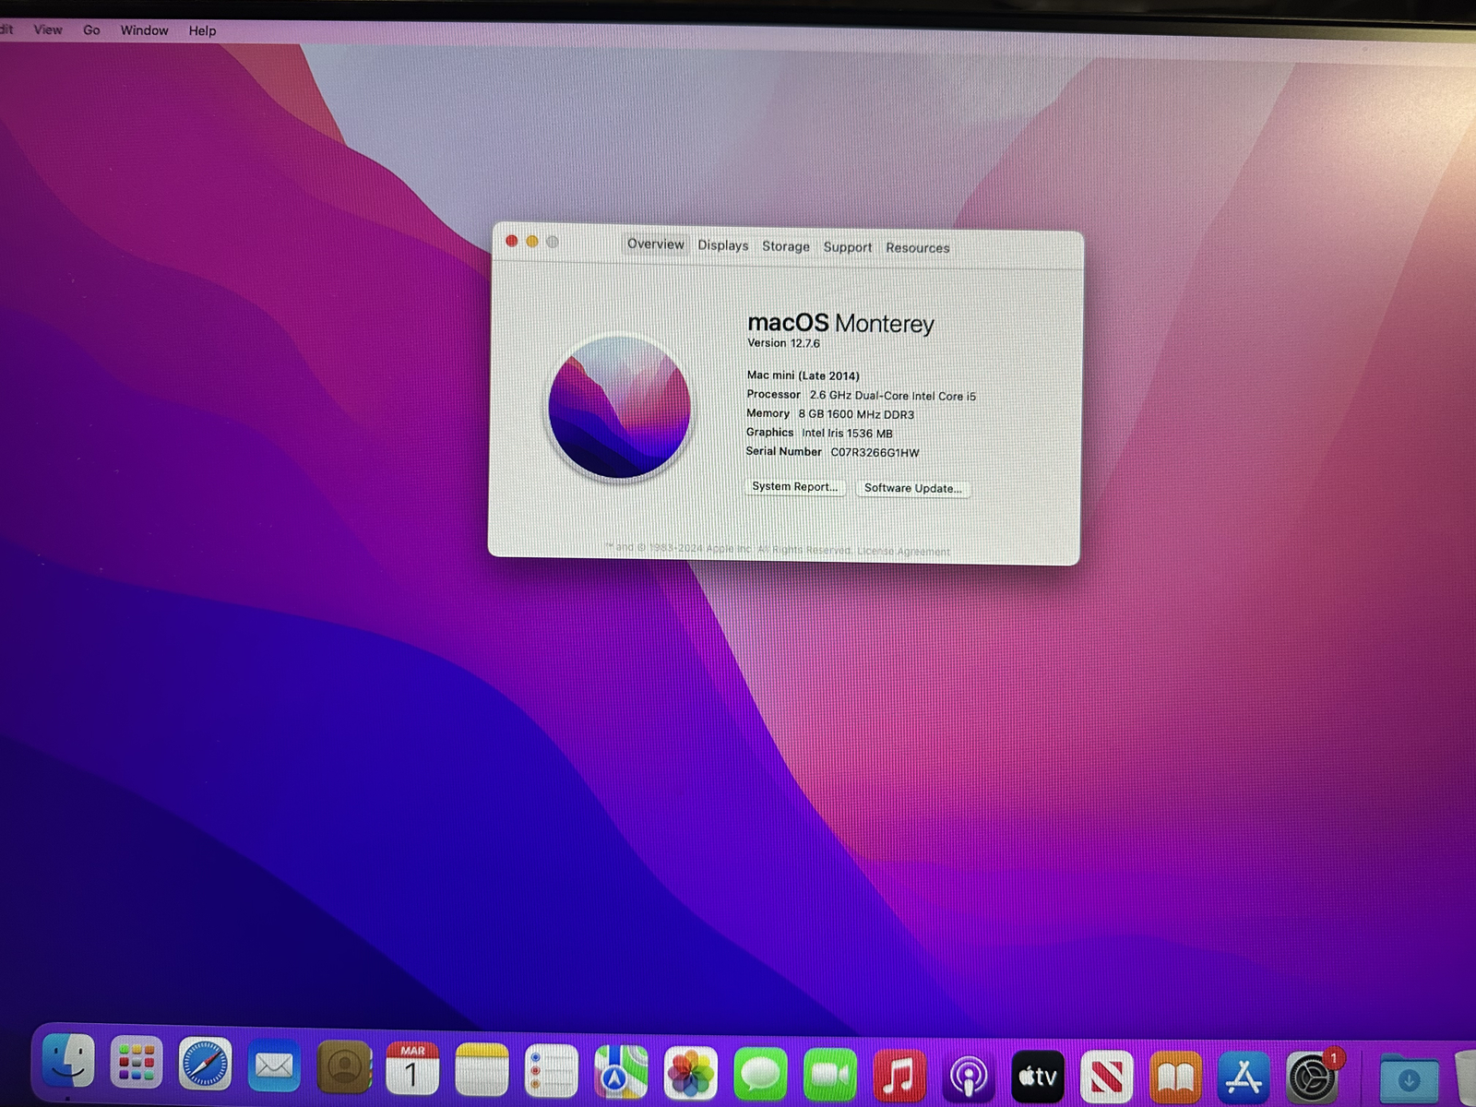The height and width of the screenshot is (1107, 1476).
Task: Click the Software Update button
Action: (x=913, y=488)
